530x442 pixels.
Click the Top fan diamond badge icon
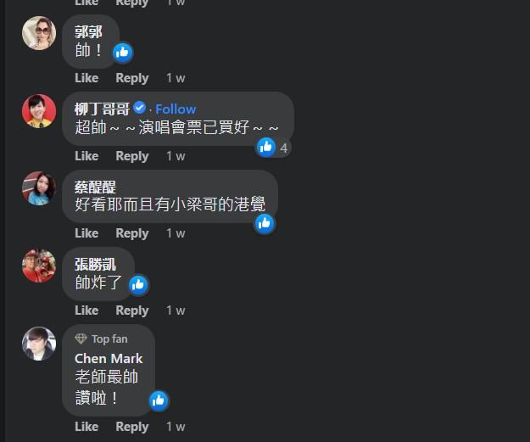(x=81, y=338)
